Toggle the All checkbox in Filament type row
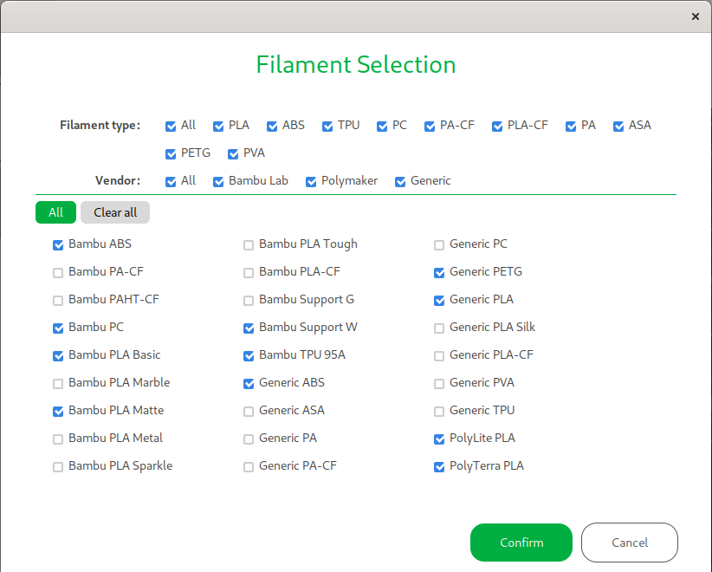This screenshot has height=572, width=712. pos(171,127)
